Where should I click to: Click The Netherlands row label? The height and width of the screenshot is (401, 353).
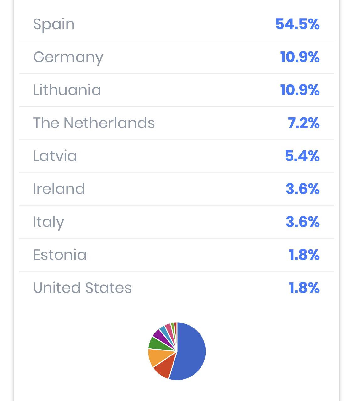pos(94,123)
